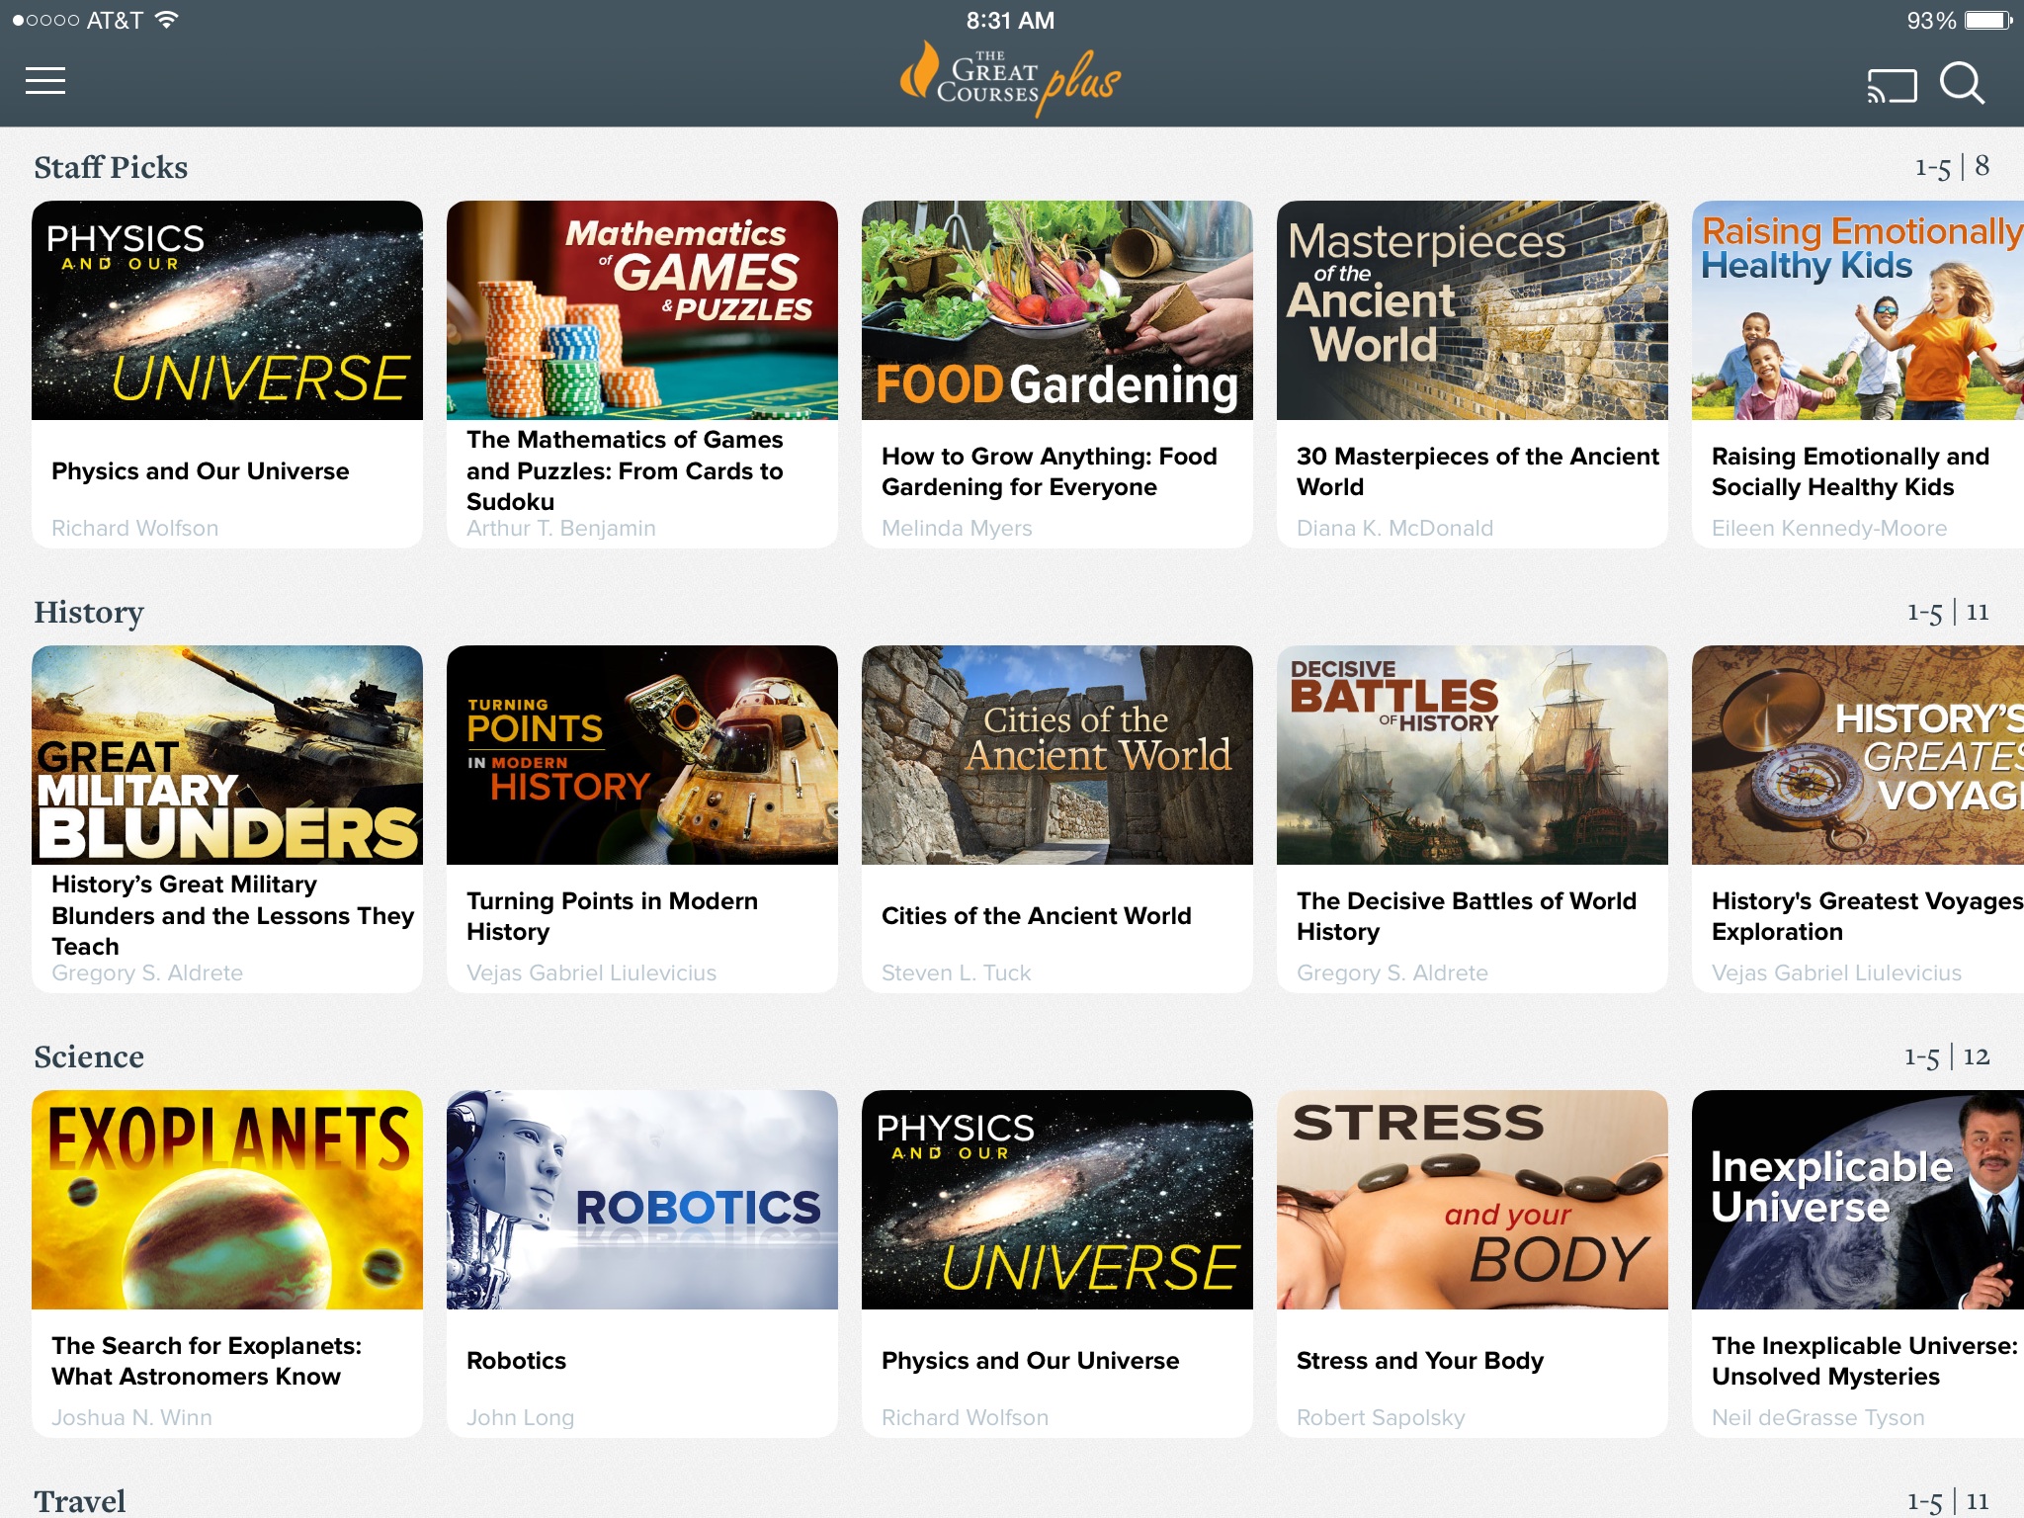Image resolution: width=2024 pixels, height=1518 pixels.
Task: Tap the Science section heading
Action: click(x=89, y=1056)
